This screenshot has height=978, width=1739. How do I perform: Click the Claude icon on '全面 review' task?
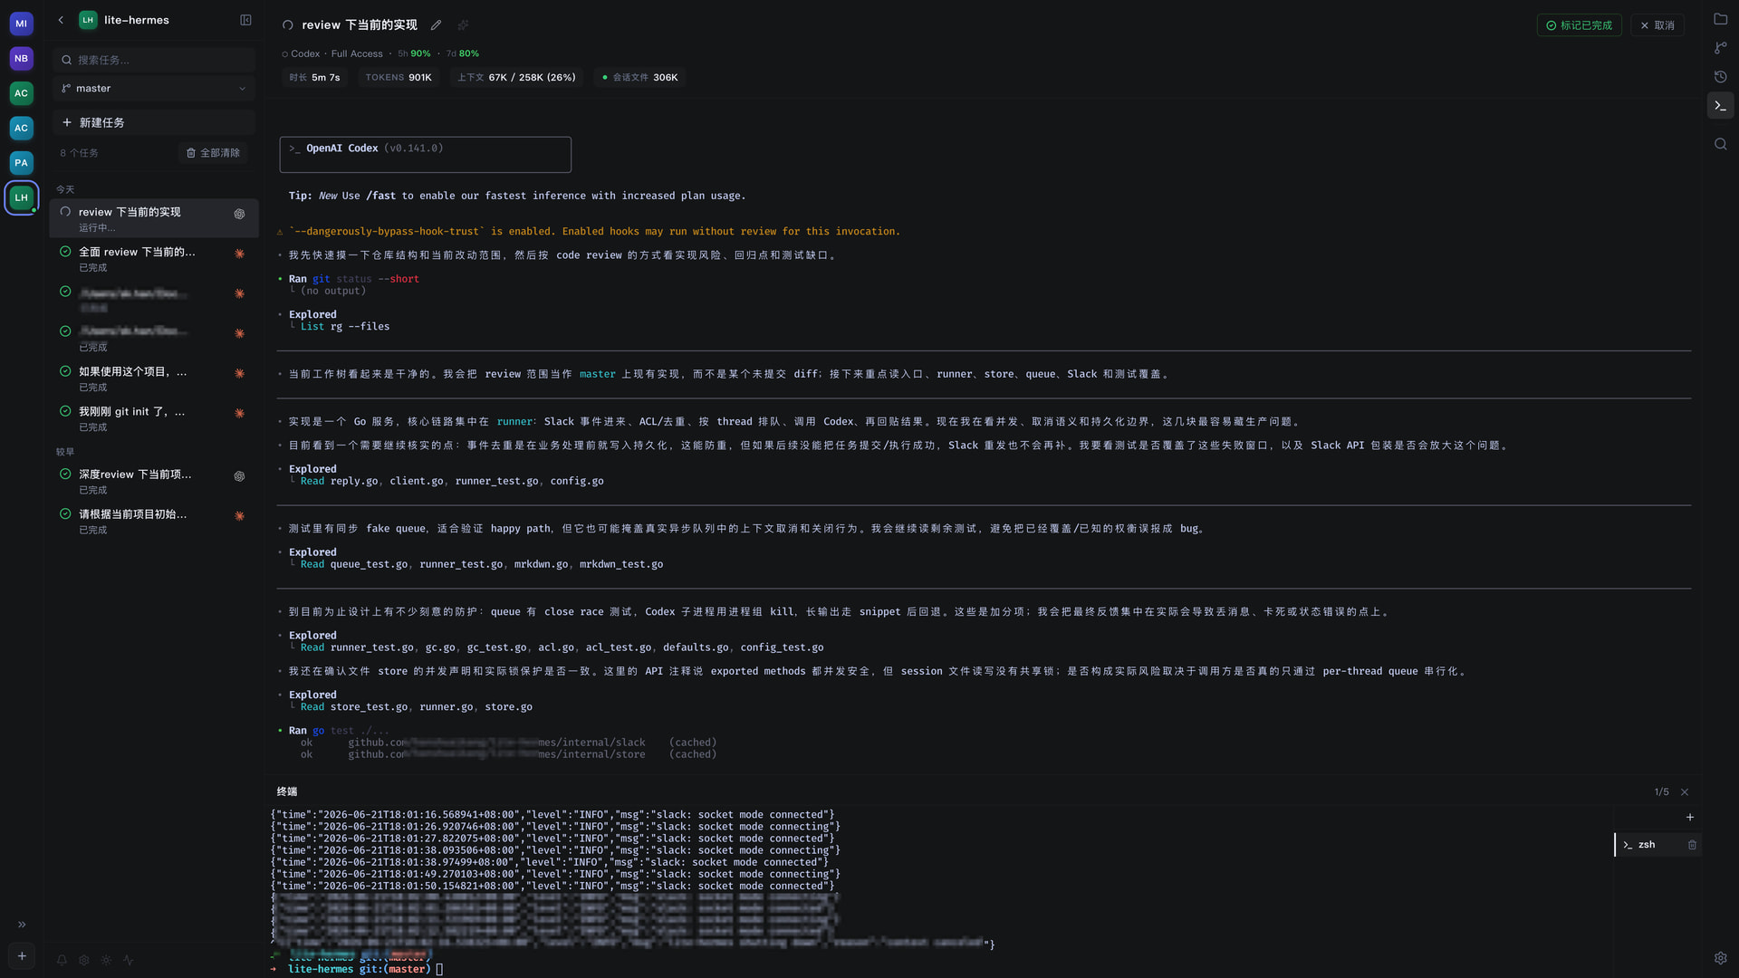(x=239, y=254)
